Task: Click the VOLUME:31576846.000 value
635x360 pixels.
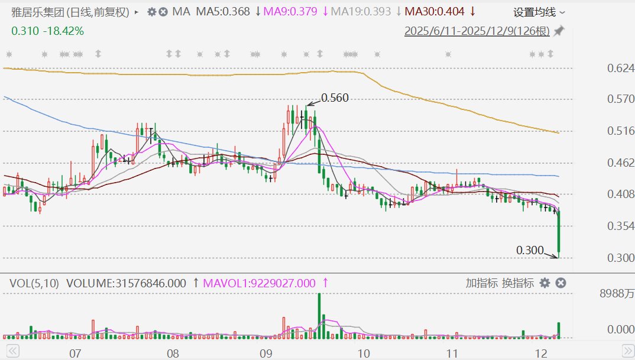Action: (126, 283)
